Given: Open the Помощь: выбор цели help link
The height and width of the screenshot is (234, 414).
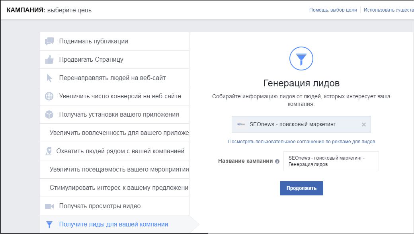Looking at the screenshot, I should click(x=333, y=10).
